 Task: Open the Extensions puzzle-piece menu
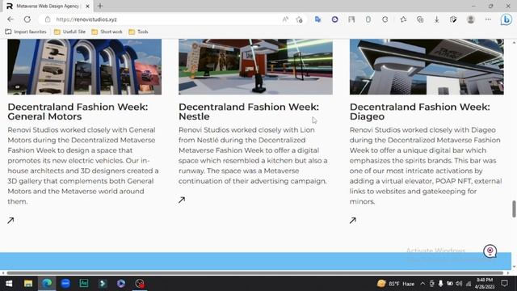pos(385,19)
